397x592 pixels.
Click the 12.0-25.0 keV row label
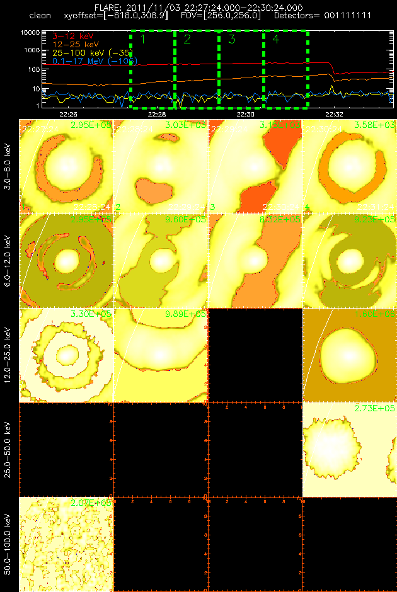8,355
